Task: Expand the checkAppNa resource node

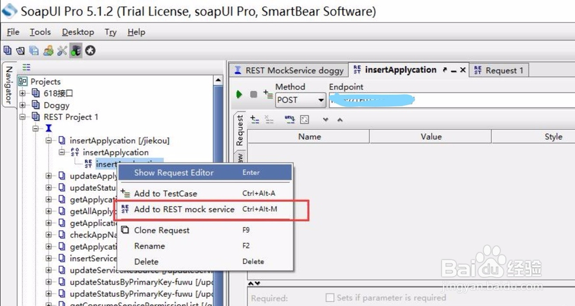Action: [49, 235]
